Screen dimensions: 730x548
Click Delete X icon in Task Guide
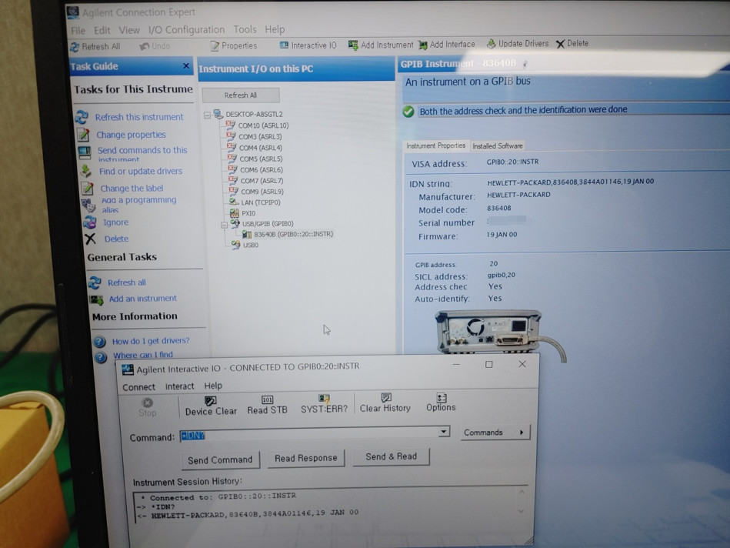pyautogui.click(x=90, y=239)
